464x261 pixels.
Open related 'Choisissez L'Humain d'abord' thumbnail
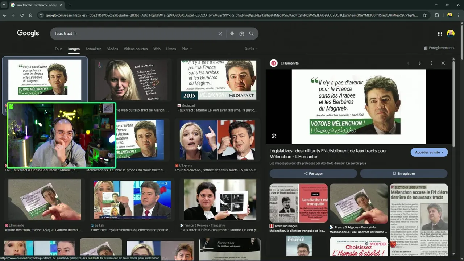click(x=359, y=246)
